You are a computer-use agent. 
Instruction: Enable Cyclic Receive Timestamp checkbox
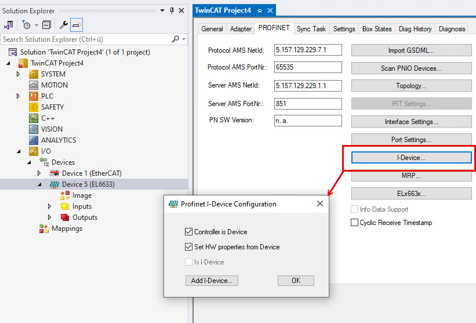coord(355,223)
